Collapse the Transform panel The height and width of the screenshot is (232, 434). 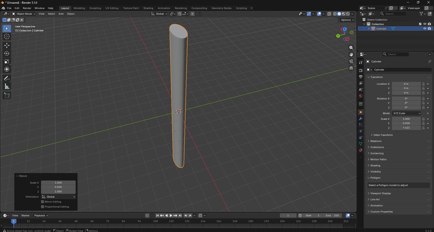(369, 77)
